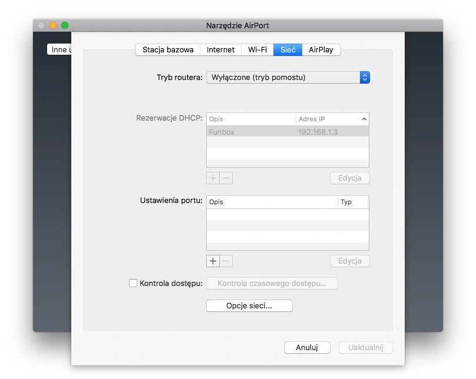The width and height of the screenshot is (476, 379).
Task: Switch to the Internet tab
Action: [x=221, y=49]
